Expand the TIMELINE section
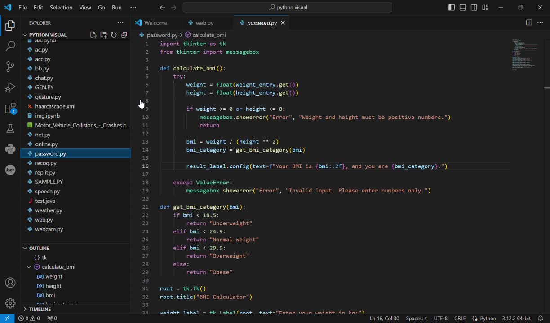Screen dimensions: 550x323 coord(40,309)
